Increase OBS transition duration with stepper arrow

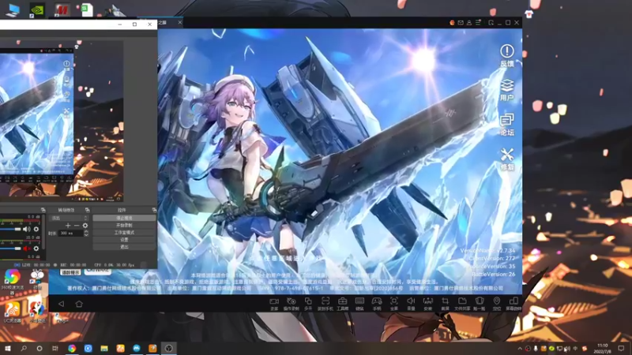point(86,231)
